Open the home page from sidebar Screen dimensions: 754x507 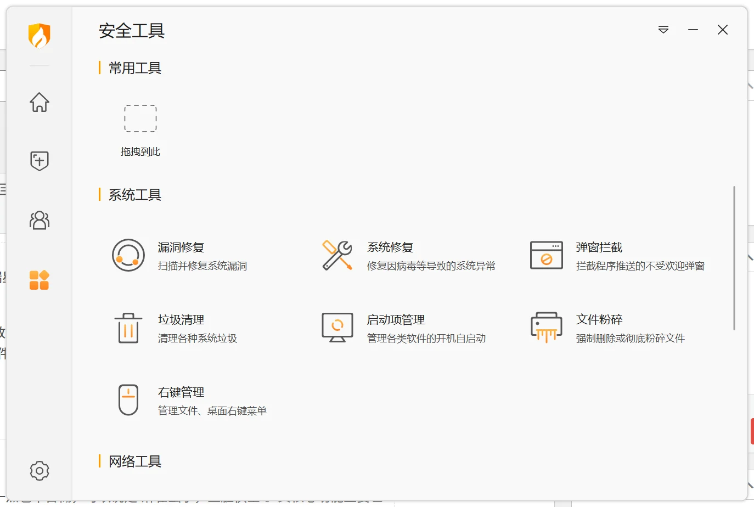click(40, 102)
